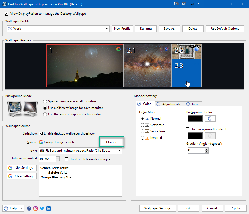Click the Change source button

click(111, 142)
